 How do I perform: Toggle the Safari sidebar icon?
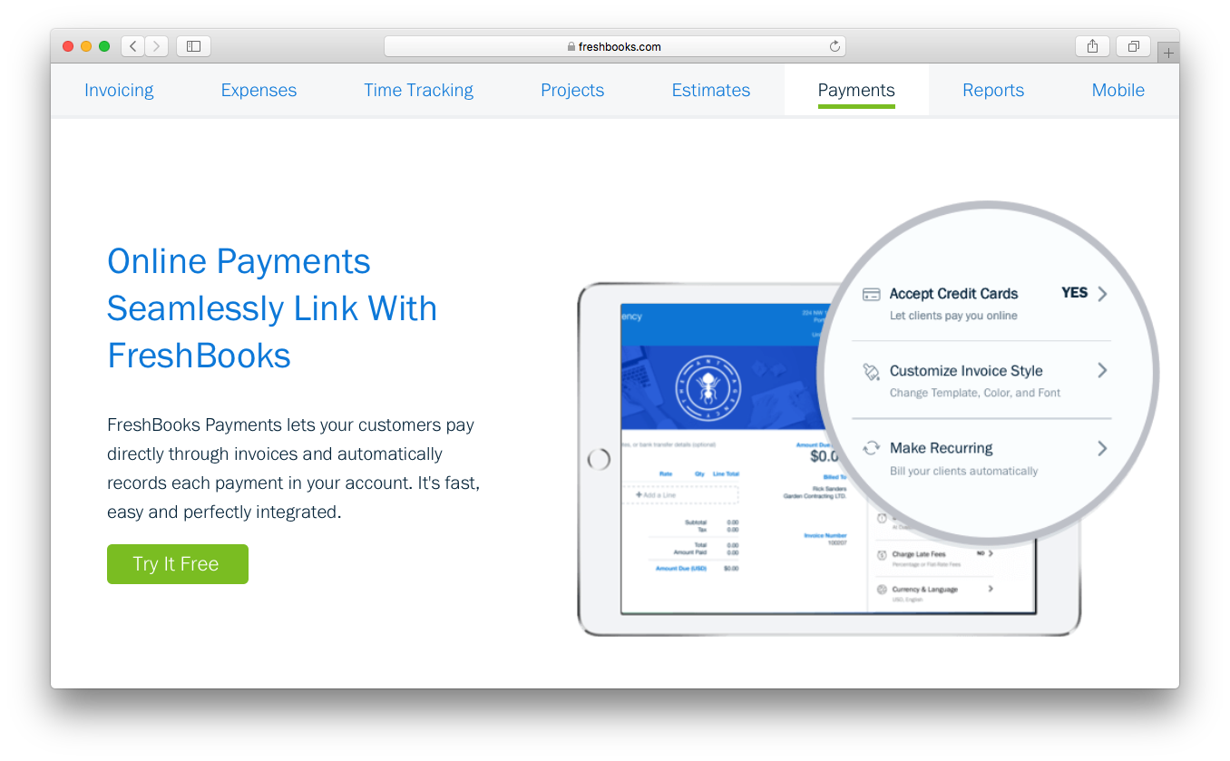tap(193, 46)
